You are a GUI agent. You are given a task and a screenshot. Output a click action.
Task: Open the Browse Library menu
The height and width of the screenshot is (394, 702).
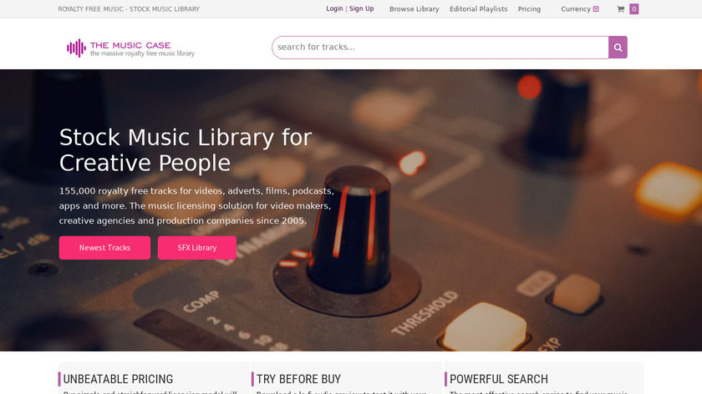(415, 9)
